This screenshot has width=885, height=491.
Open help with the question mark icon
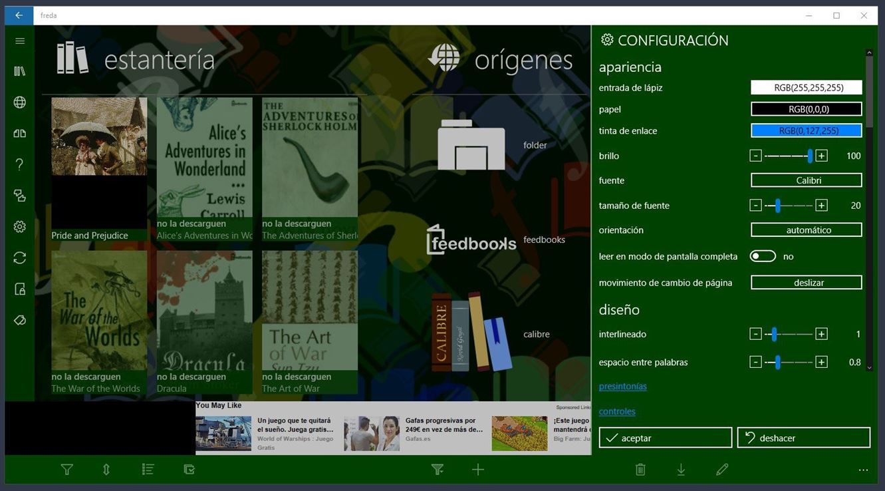point(20,164)
